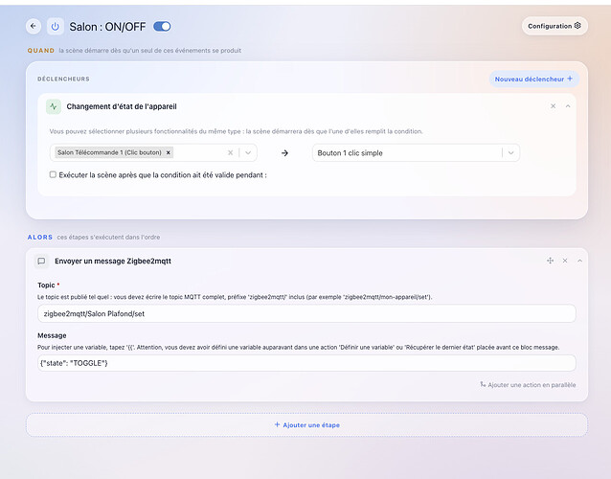Focus the Topic input field

(x=306, y=314)
